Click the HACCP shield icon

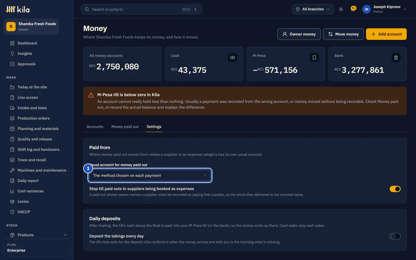pos(12,212)
